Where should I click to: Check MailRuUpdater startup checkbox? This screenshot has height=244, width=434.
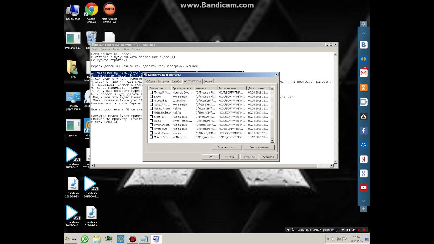(151, 113)
